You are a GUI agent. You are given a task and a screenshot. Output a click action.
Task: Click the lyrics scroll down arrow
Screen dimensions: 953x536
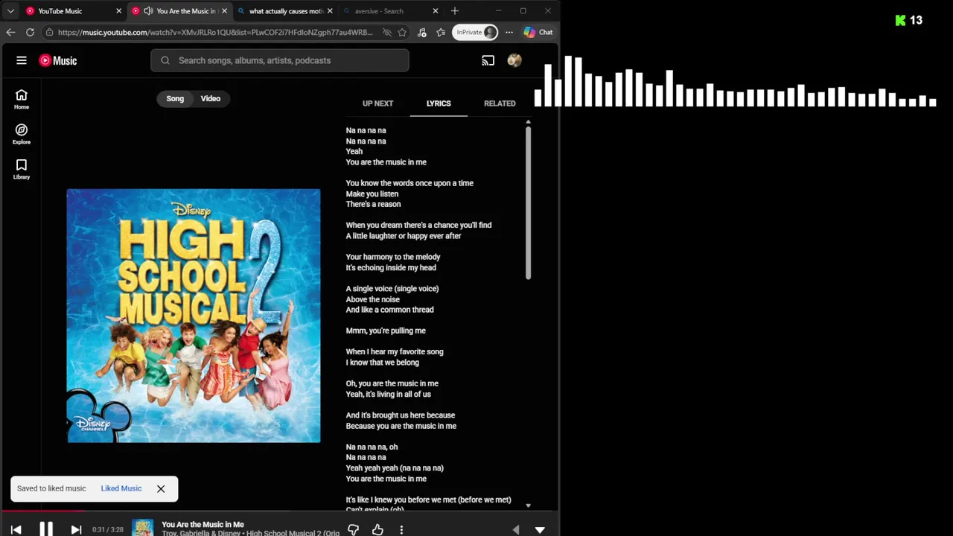pyautogui.click(x=528, y=505)
